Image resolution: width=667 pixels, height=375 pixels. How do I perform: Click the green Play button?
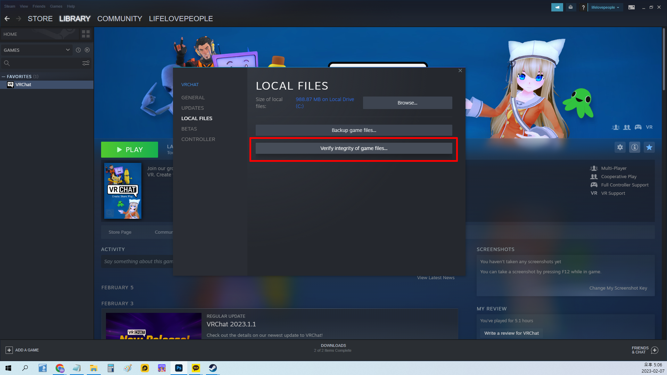click(x=130, y=150)
